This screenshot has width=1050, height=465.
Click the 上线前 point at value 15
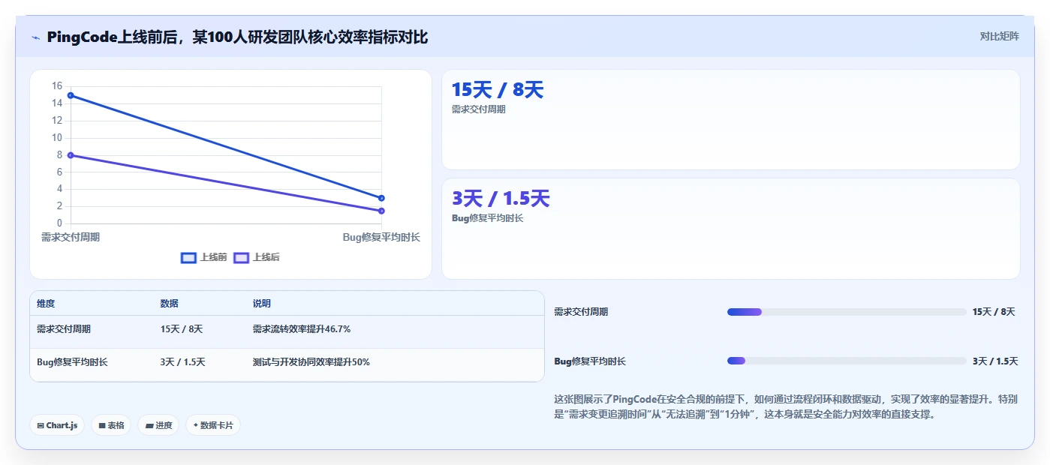click(71, 95)
